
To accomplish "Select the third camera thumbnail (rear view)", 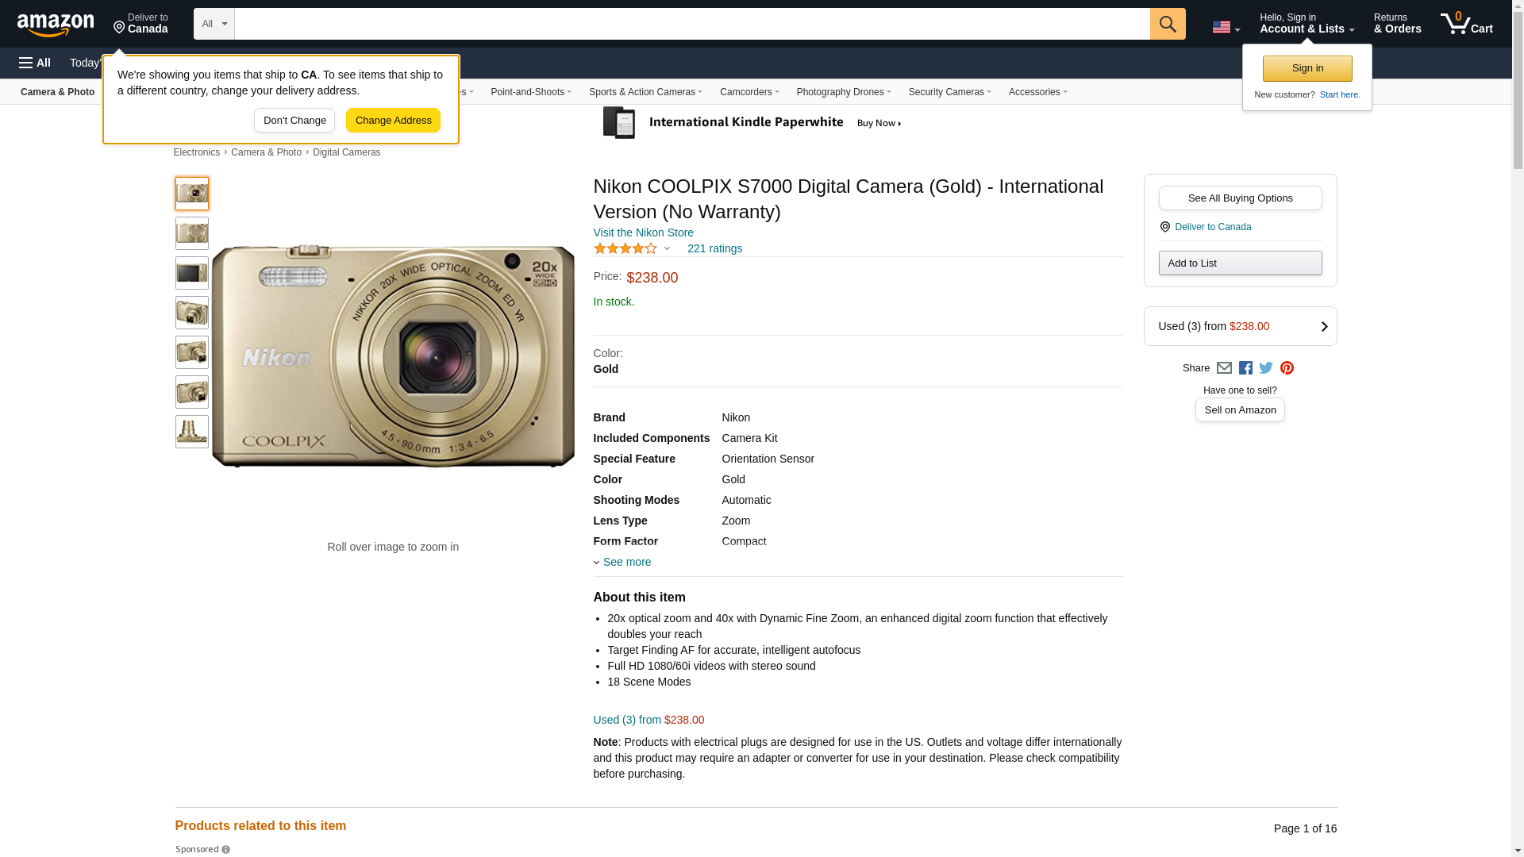I will (192, 273).
